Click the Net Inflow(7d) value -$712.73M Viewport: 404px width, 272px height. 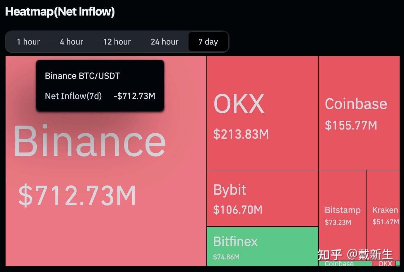(134, 96)
